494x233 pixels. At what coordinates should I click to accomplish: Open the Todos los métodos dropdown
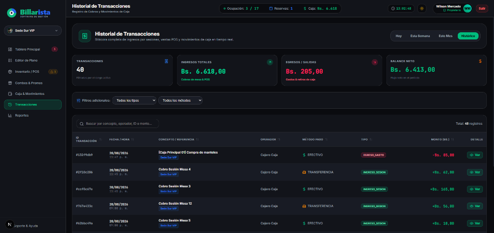click(x=180, y=101)
